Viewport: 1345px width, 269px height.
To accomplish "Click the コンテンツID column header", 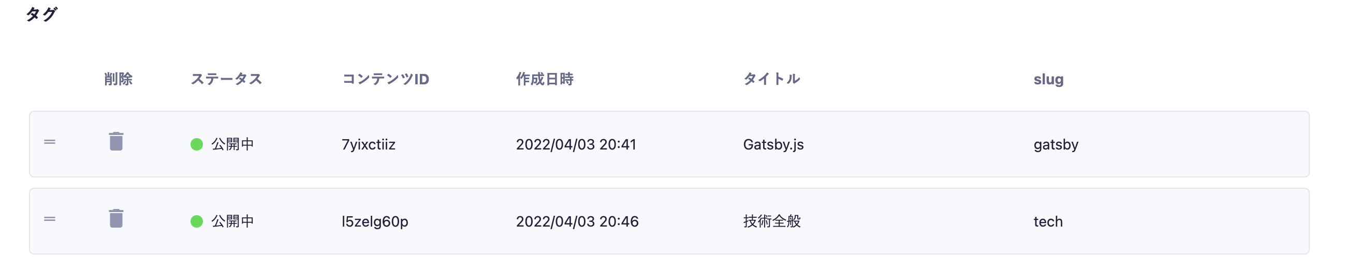I will coord(385,79).
